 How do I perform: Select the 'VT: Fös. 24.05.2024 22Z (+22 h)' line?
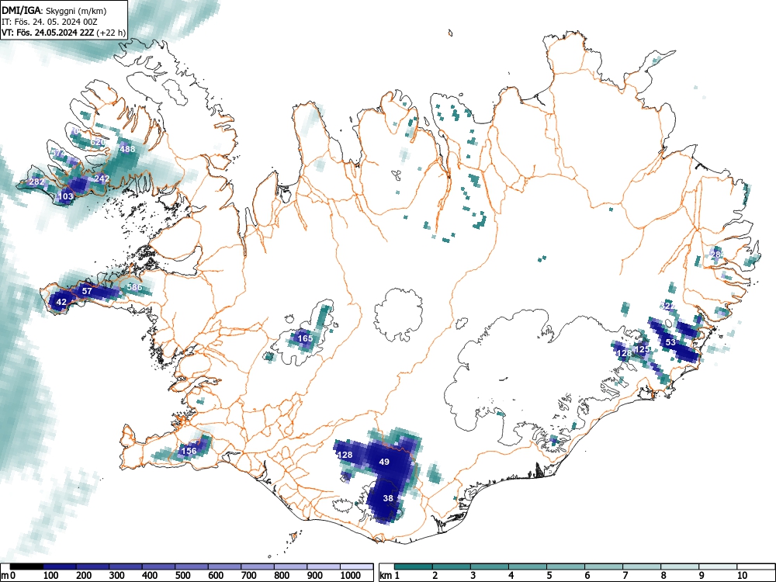click(x=64, y=33)
